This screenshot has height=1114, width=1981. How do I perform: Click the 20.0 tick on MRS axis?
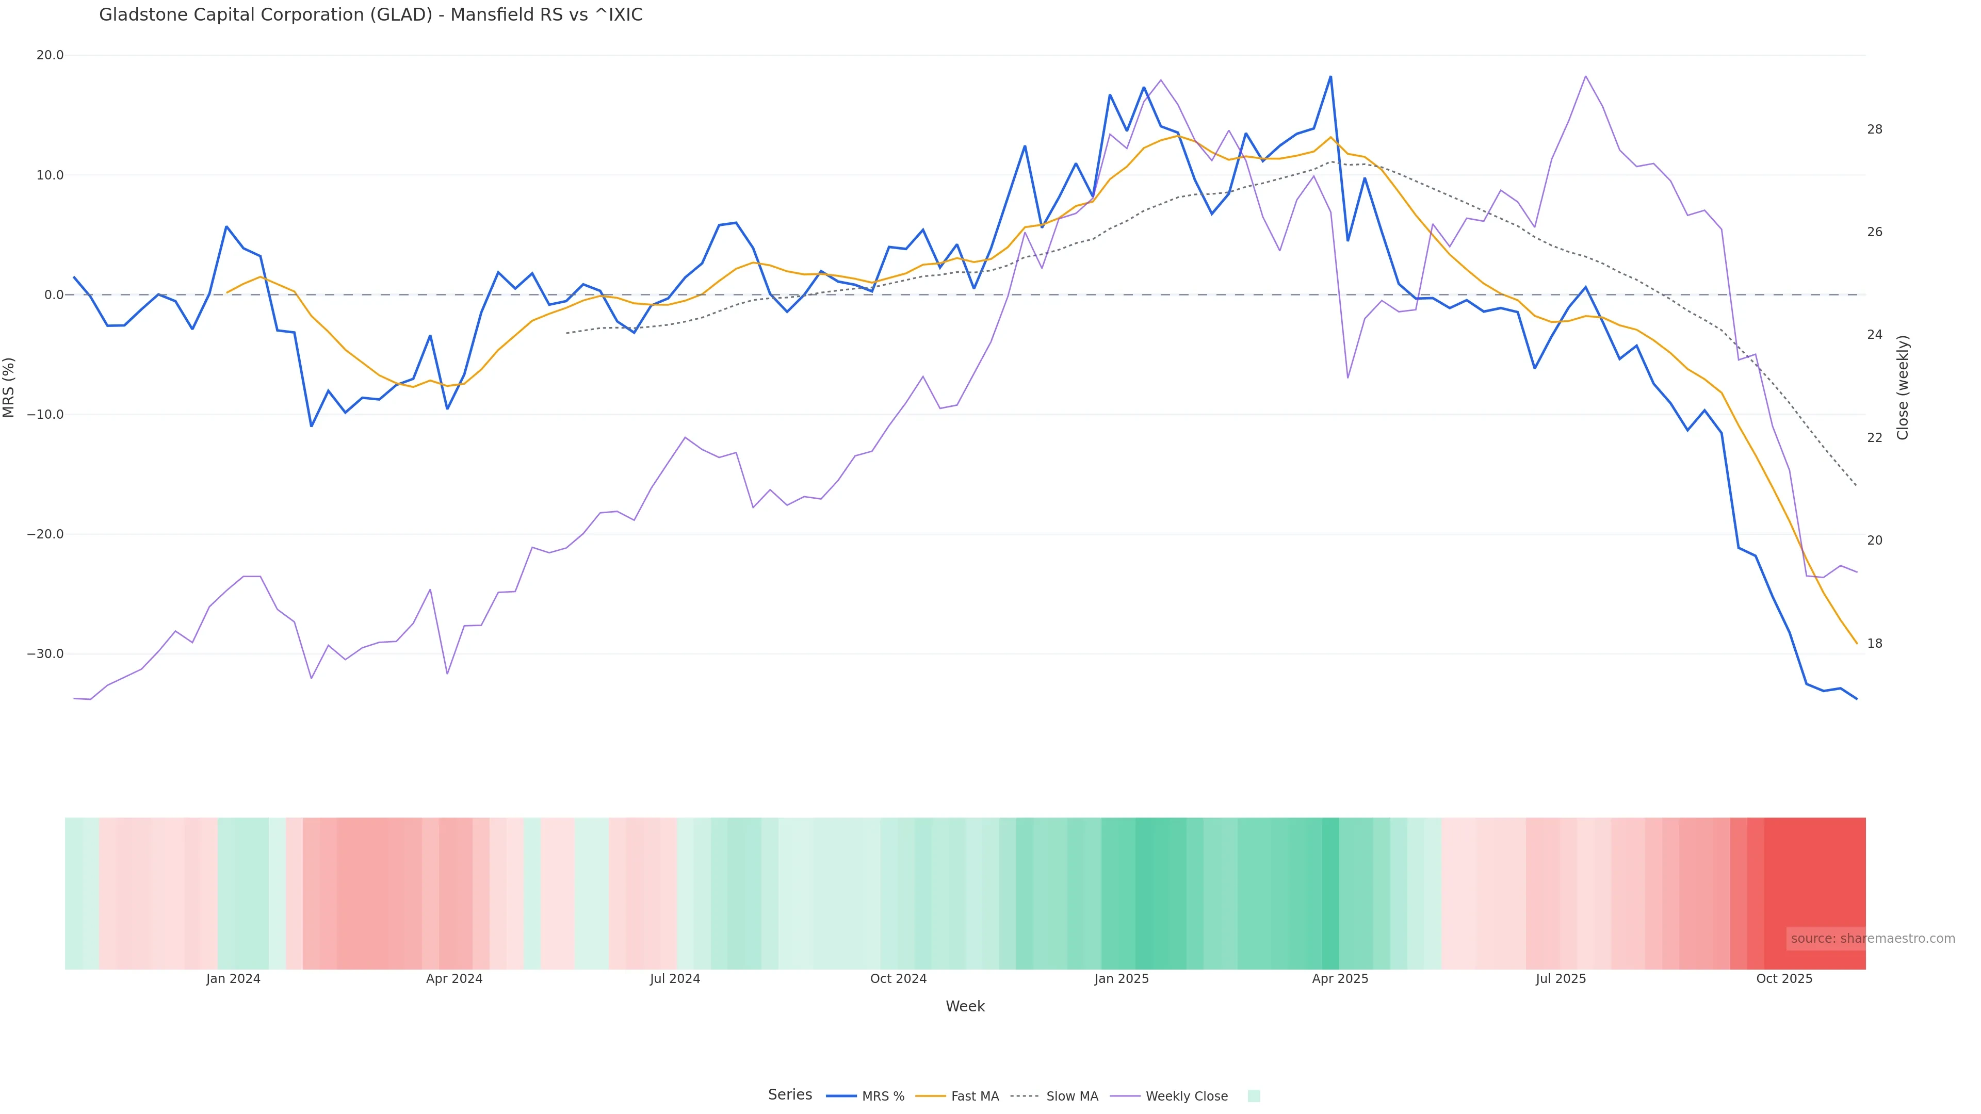point(50,55)
